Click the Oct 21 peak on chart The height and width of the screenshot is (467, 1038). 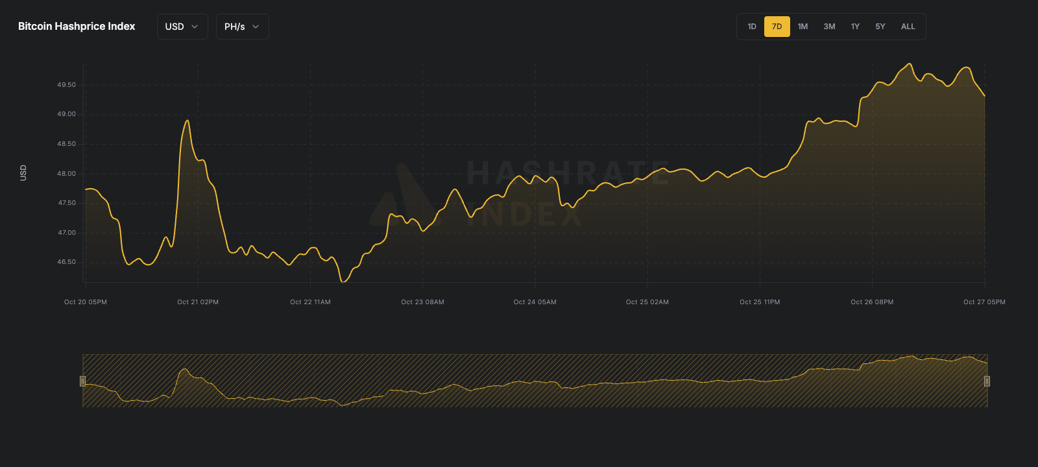[x=187, y=121]
